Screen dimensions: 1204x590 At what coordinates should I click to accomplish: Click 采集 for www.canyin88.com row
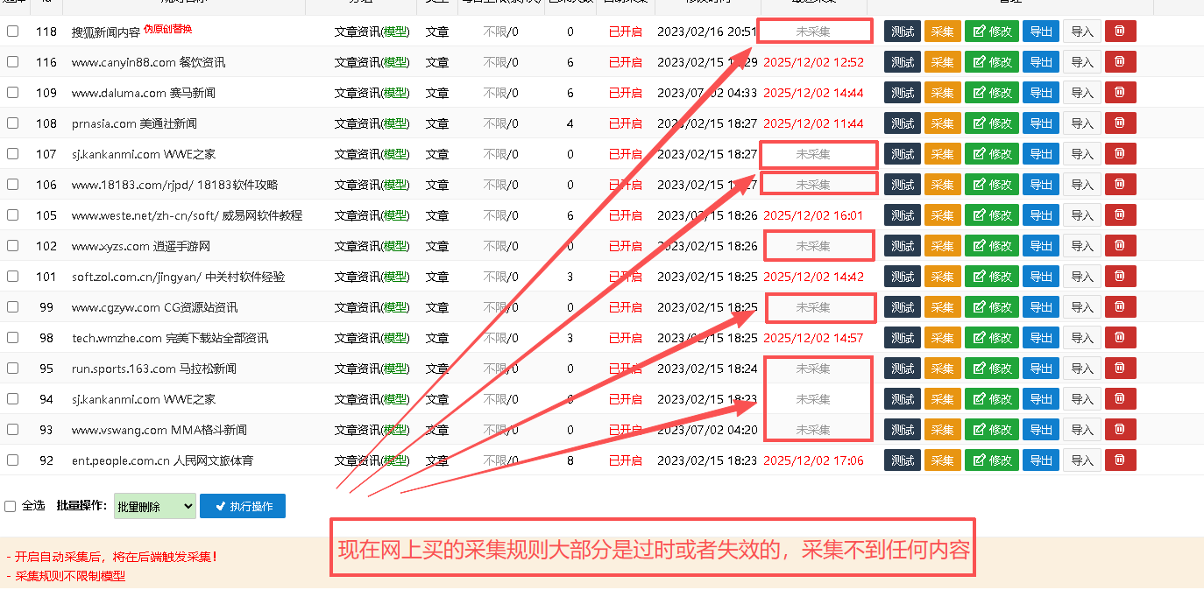pyautogui.click(x=943, y=62)
